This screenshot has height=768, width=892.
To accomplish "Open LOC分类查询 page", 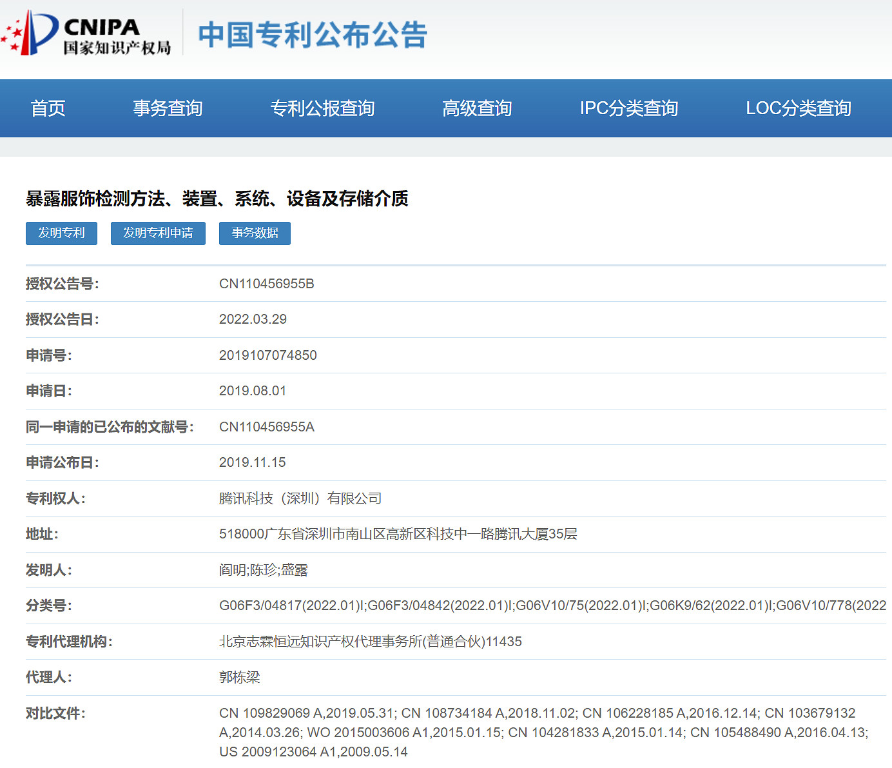I will [799, 108].
